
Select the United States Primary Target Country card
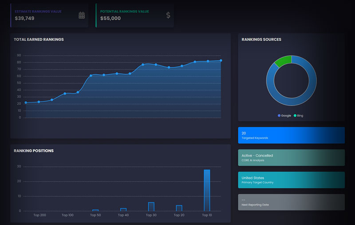click(291, 180)
